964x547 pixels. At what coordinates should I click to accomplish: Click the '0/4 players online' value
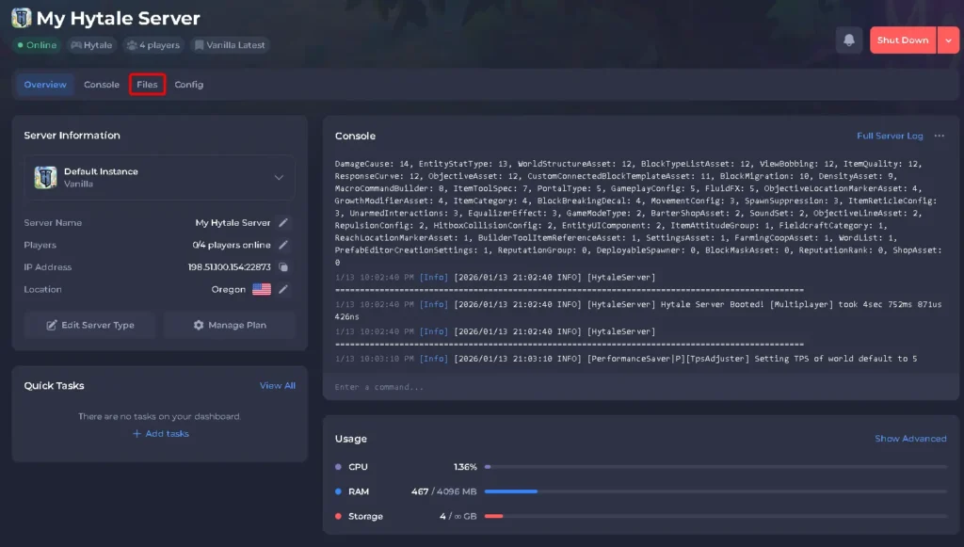click(232, 245)
